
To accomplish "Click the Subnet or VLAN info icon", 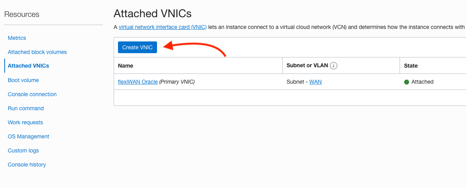I will pos(334,66).
